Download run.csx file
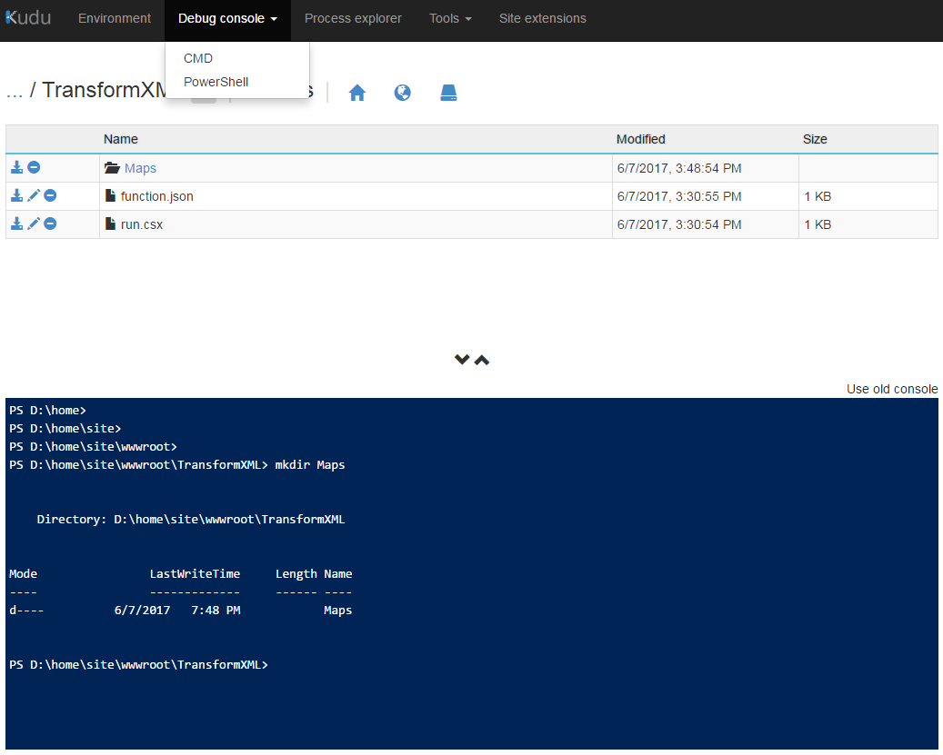This screenshot has width=943, height=755. pyautogui.click(x=17, y=224)
